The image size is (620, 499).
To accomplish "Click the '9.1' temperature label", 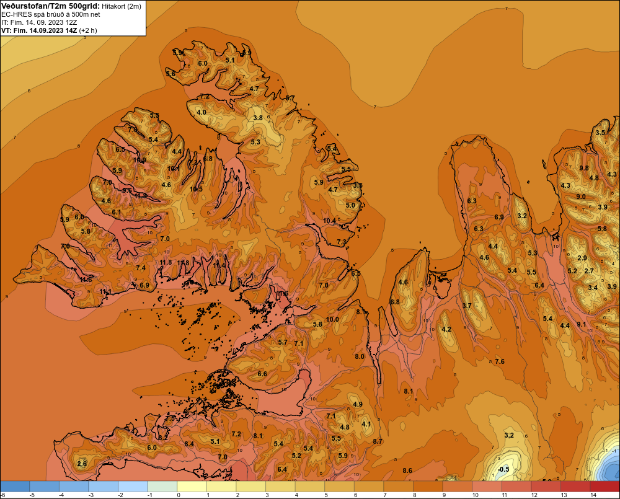I will point(582,324).
